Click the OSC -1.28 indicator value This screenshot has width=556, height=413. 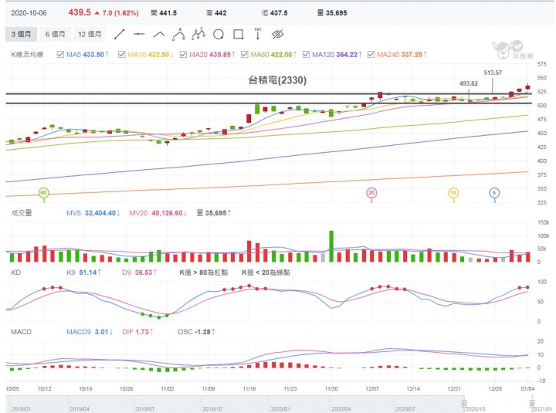point(196,332)
